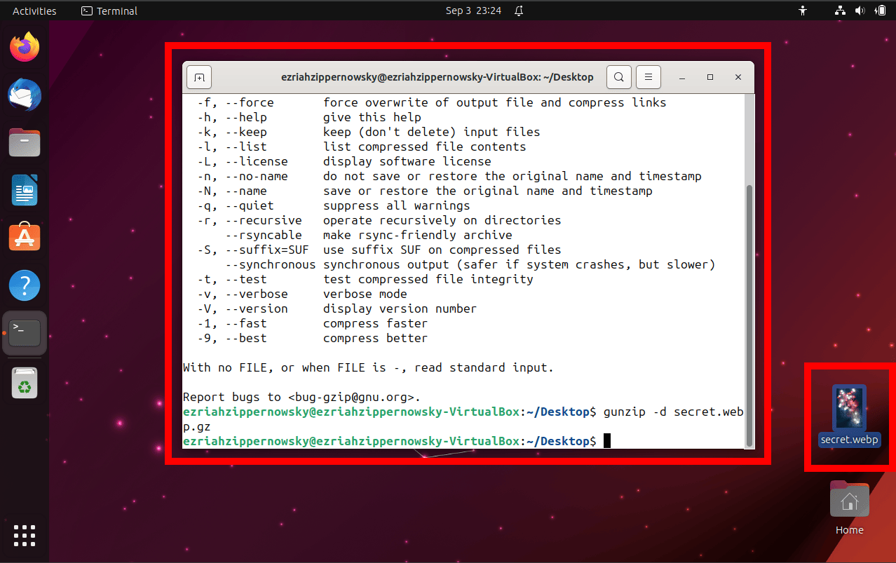Open Thunderbird mail client
This screenshot has height=563, width=896.
click(x=25, y=95)
